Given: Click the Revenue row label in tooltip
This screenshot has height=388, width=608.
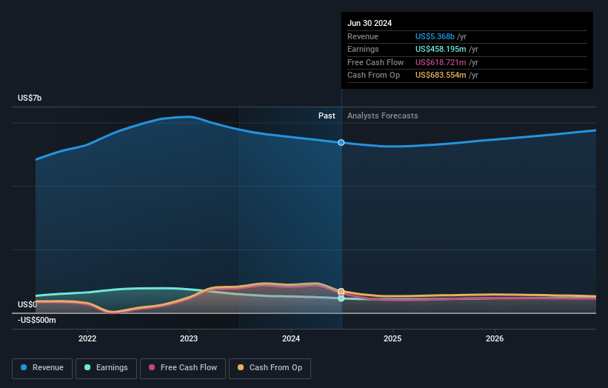Looking at the screenshot, I should tap(363, 36).
